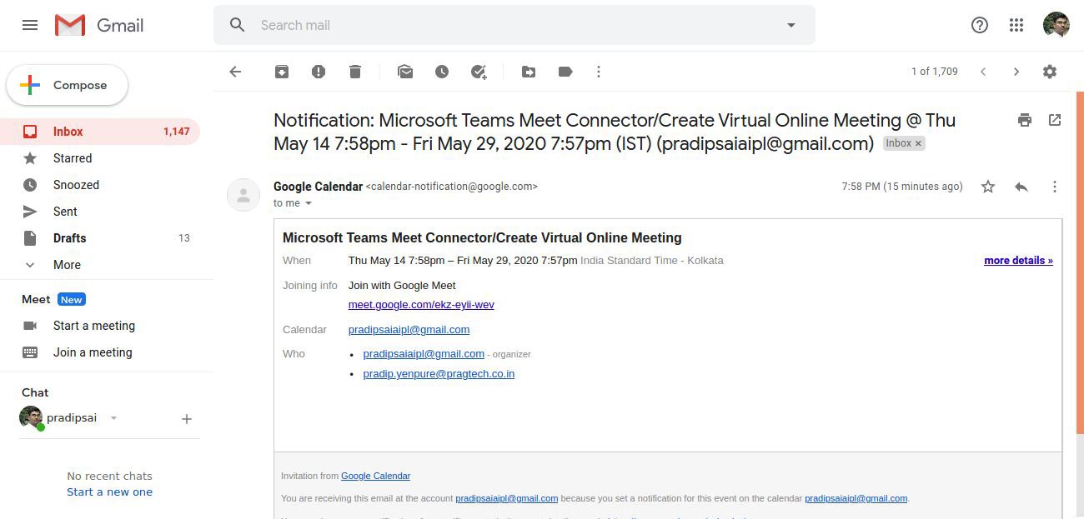Open the 'more details »' link
Screen dimensions: 1084x519
tap(1018, 261)
